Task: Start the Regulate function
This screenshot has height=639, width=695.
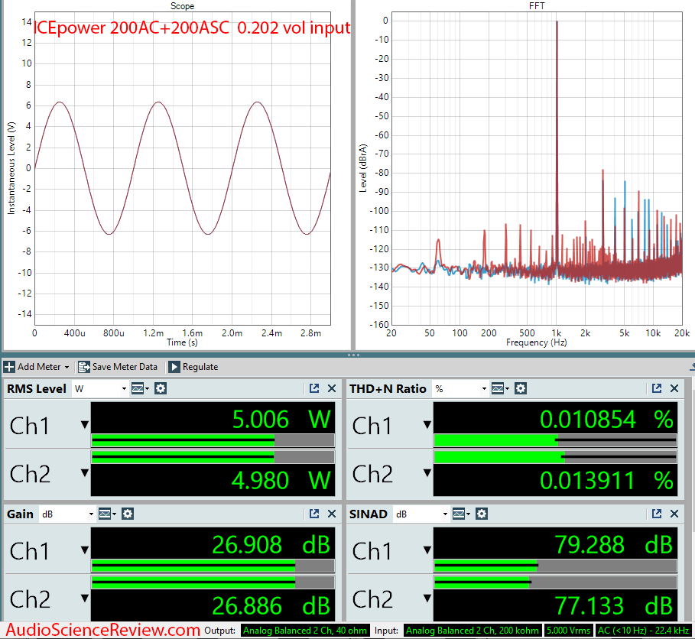Action: click(x=193, y=367)
